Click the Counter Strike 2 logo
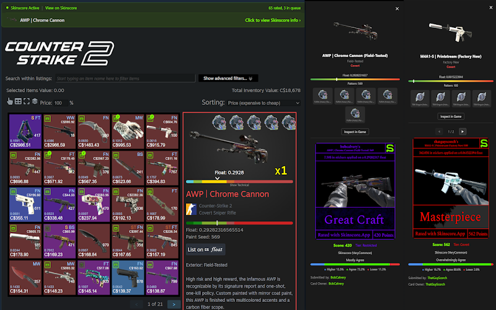 60,53
